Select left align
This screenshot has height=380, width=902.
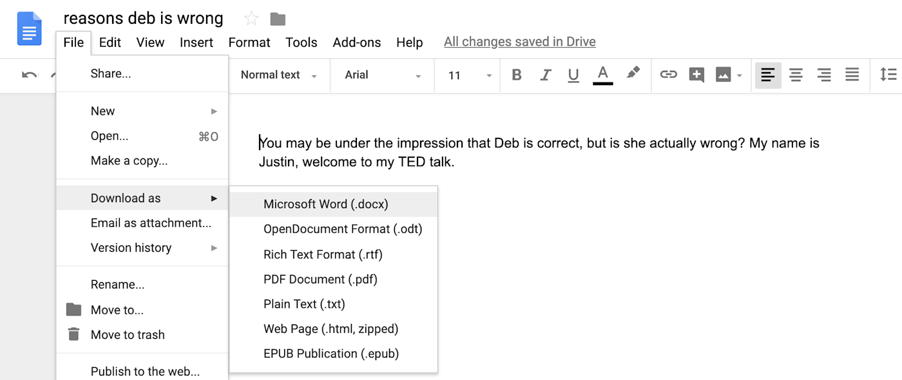[768, 75]
